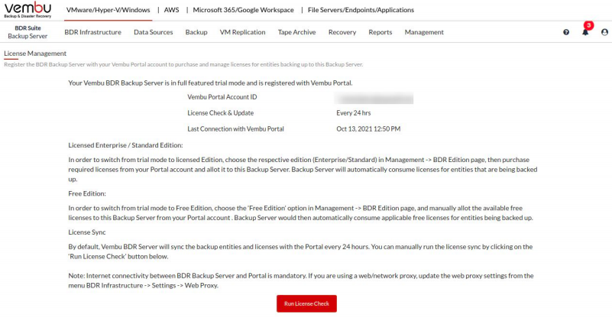The height and width of the screenshot is (318, 612).
Task: Open the Management menu
Action: pyautogui.click(x=424, y=32)
